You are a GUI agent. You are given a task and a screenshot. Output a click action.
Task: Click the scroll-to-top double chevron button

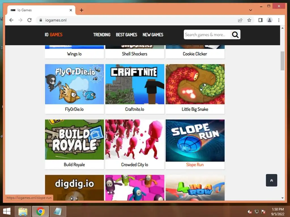pos(272,180)
